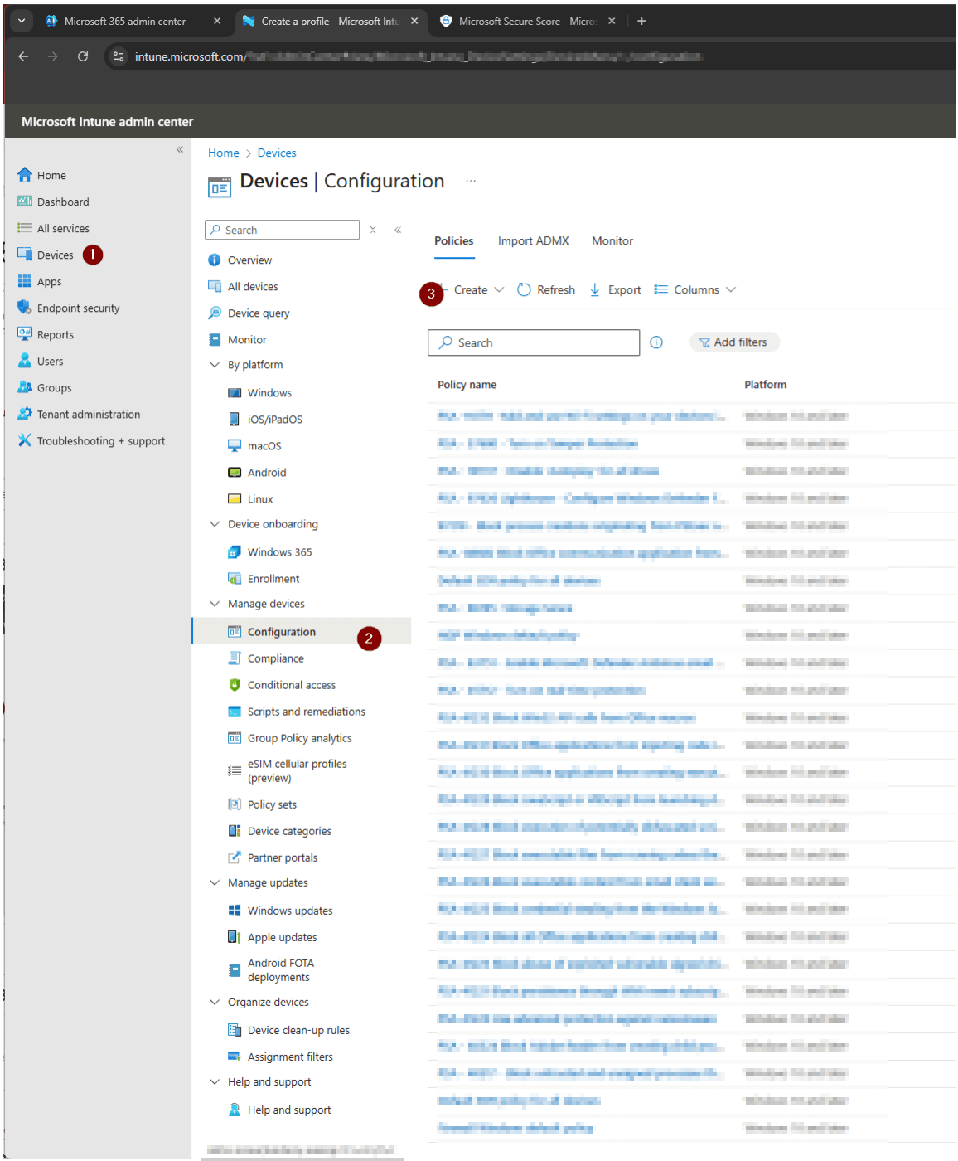The image size is (958, 1161).
Task: Open the Compliance page
Action: 275,658
